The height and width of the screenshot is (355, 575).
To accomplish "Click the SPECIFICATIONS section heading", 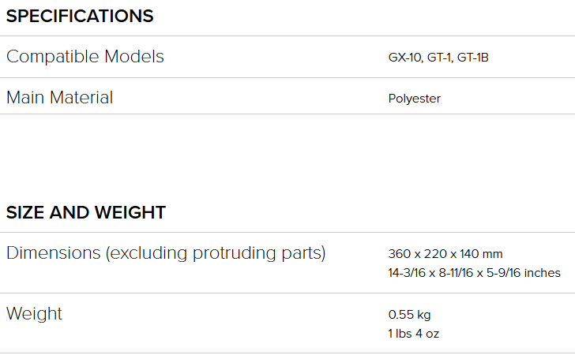I will click(80, 17).
